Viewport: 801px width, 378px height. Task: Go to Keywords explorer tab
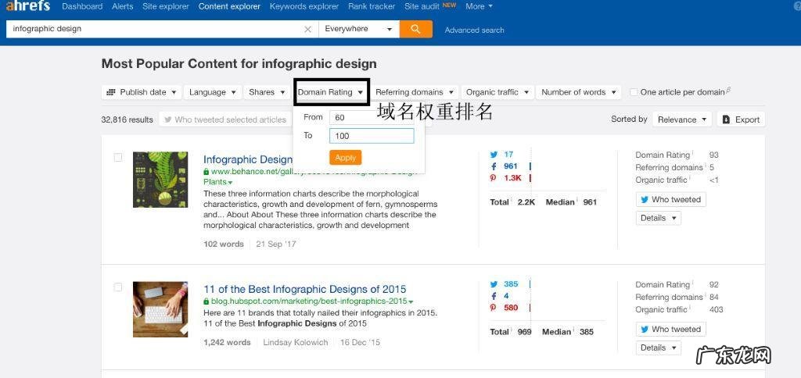305,6
